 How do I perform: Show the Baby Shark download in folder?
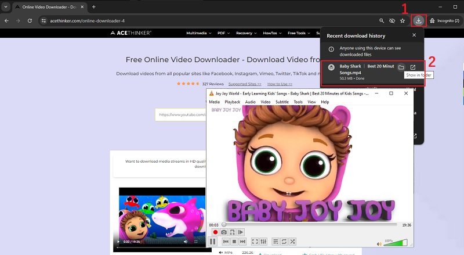click(x=401, y=67)
